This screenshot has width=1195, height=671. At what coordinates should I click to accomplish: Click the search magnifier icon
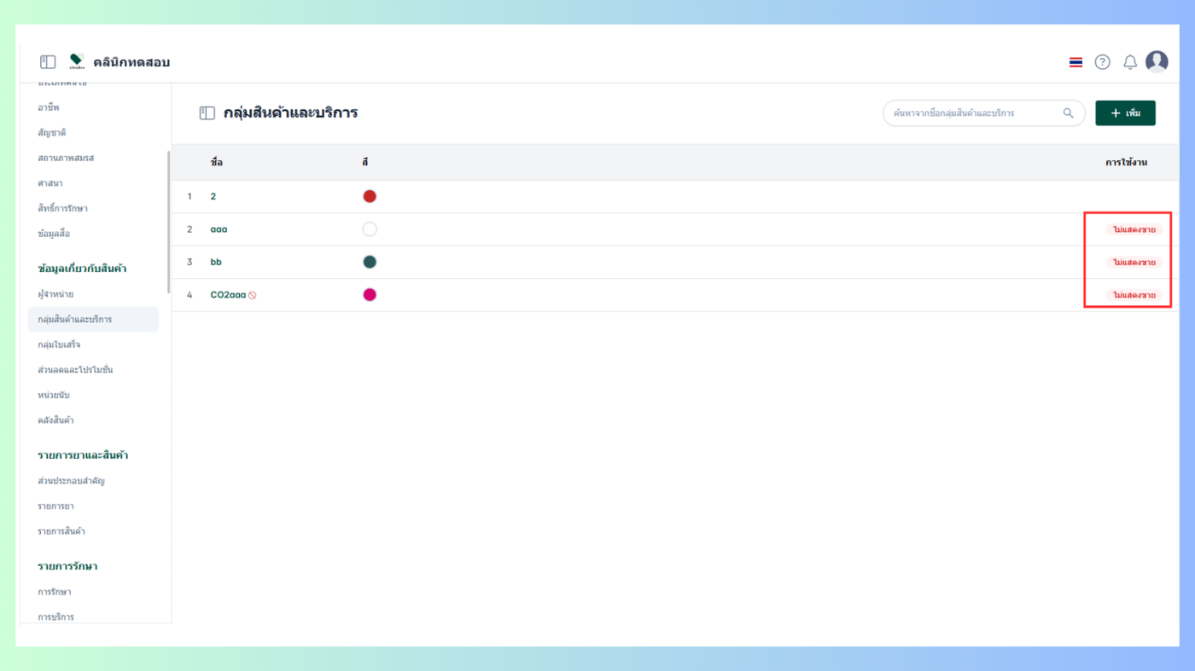1068,113
